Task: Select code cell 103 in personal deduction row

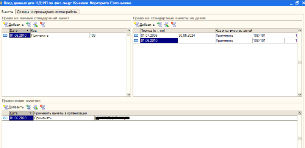Action: [108, 36]
